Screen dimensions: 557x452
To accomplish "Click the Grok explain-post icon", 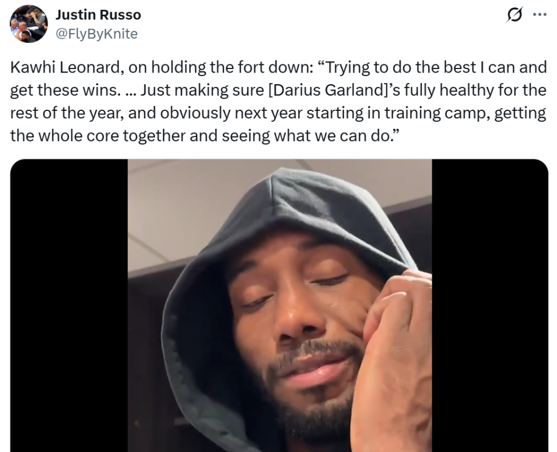I will 515,15.
